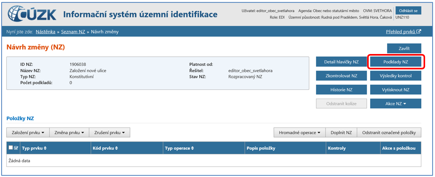Log out with the Odhlásit se button
The image size is (435, 177).
click(x=408, y=11)
